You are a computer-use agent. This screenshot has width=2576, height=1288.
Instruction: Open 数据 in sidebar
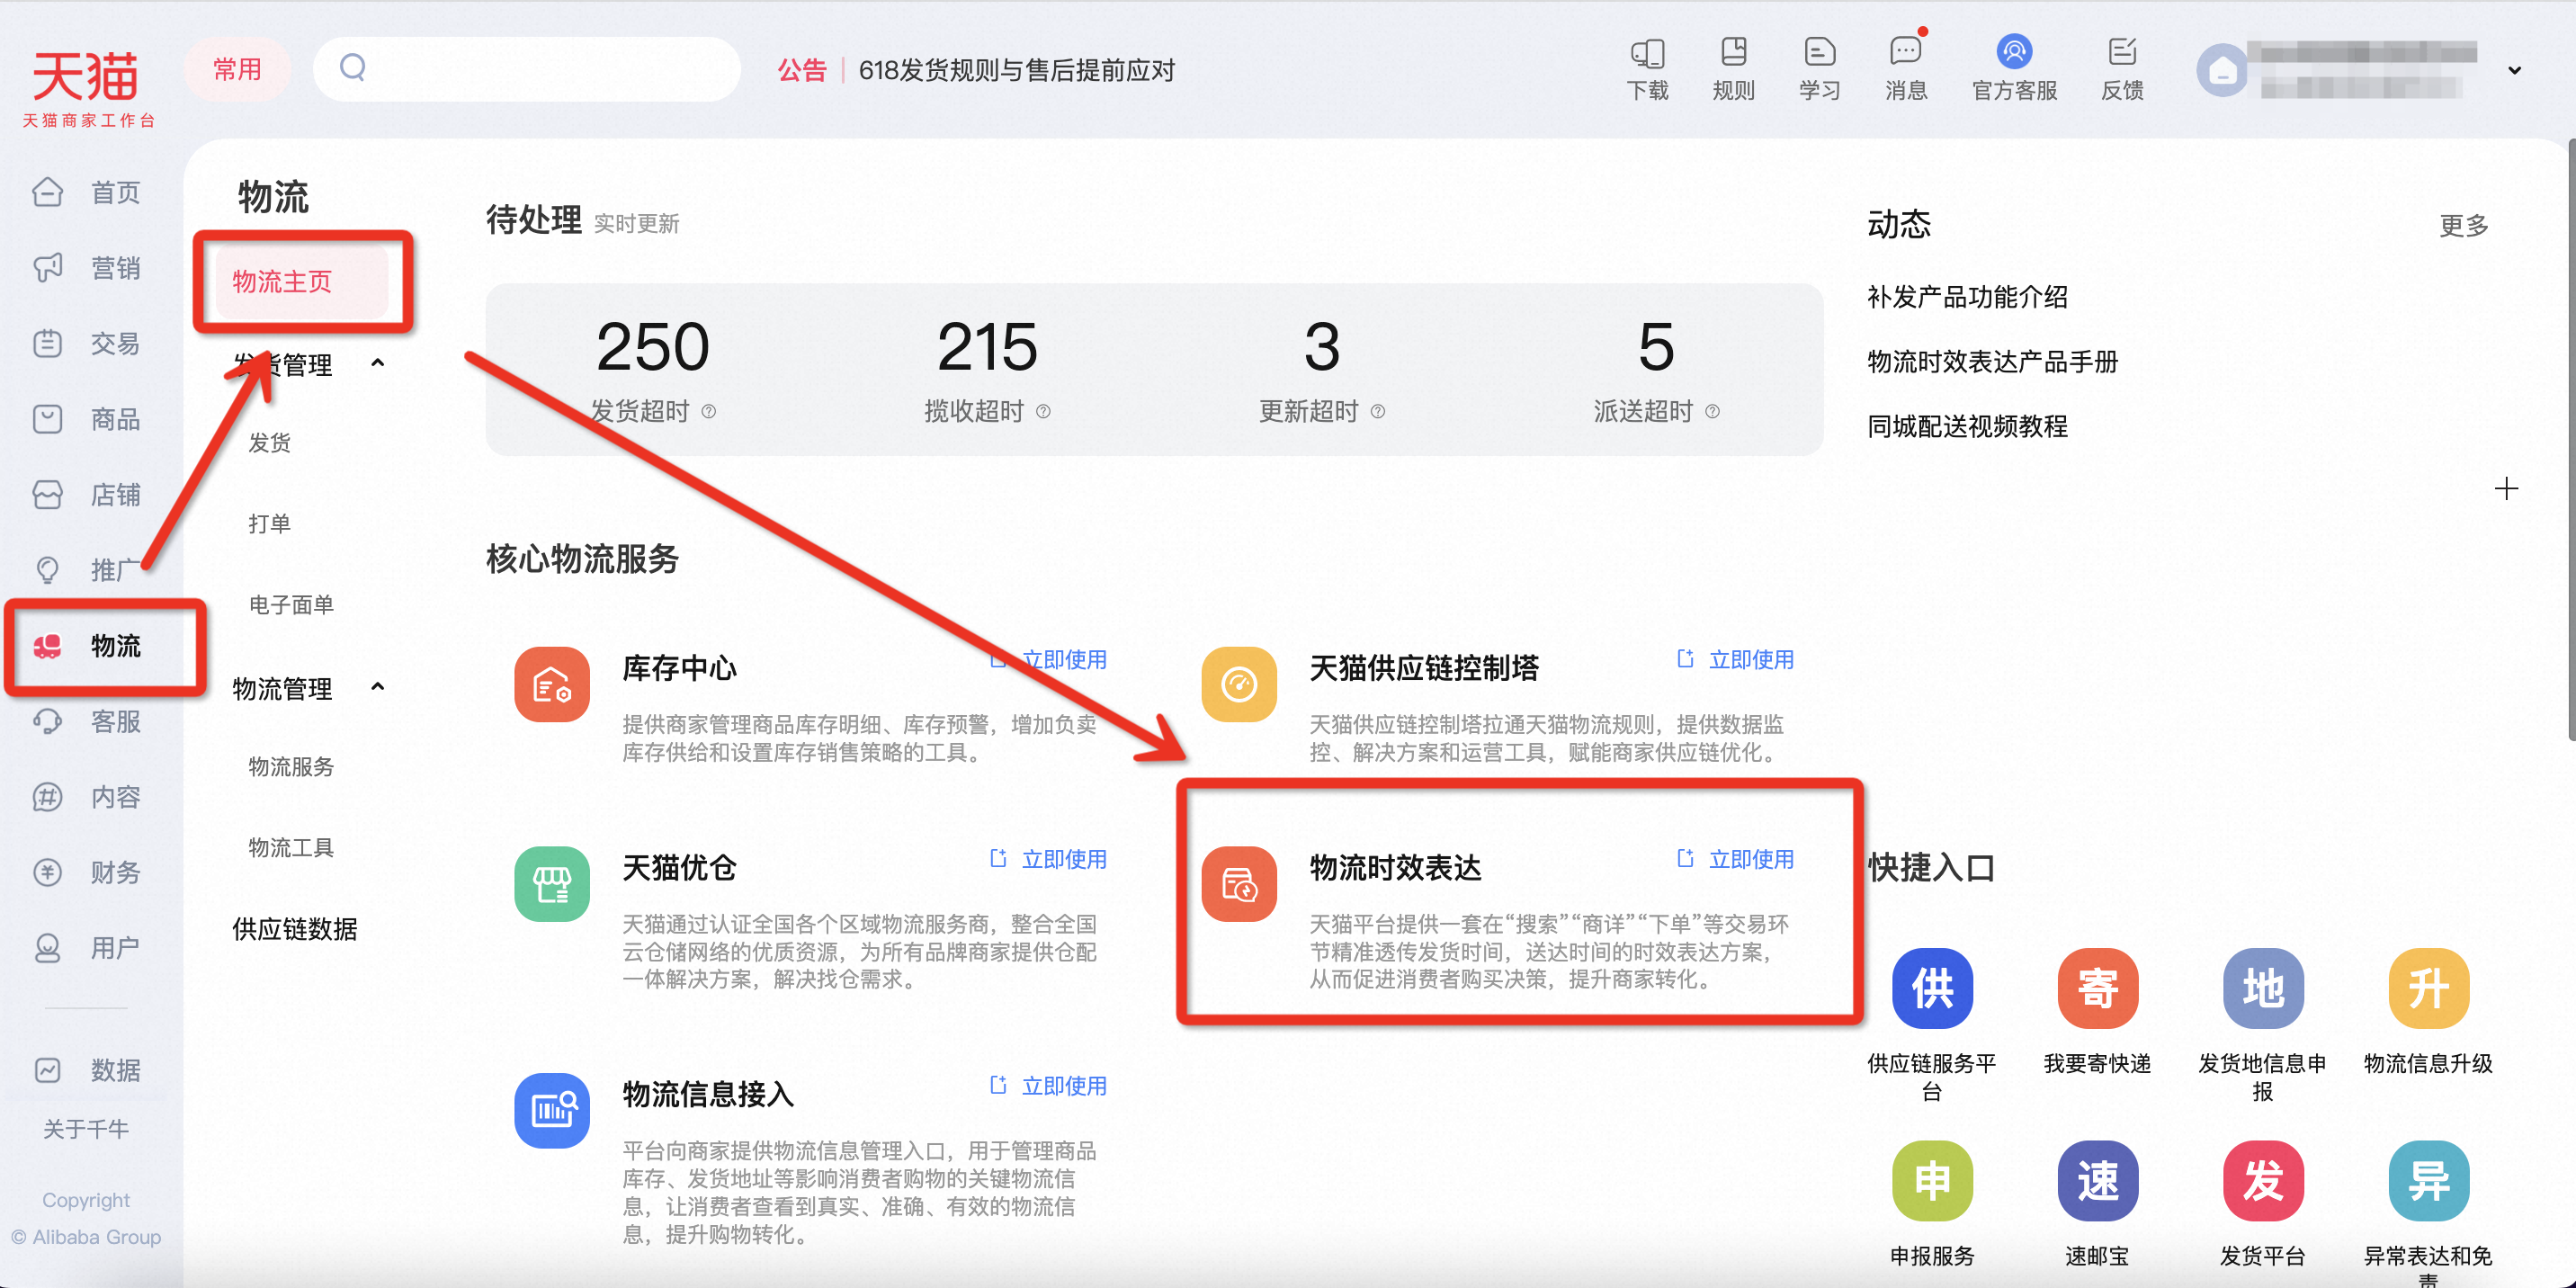(88, 1071)
